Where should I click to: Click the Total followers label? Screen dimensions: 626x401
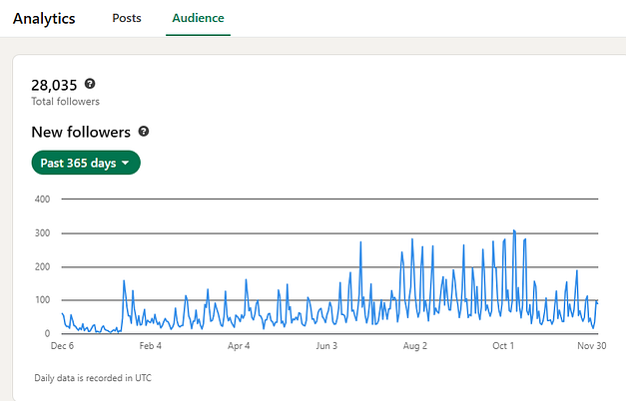click(x=66, y=102)
